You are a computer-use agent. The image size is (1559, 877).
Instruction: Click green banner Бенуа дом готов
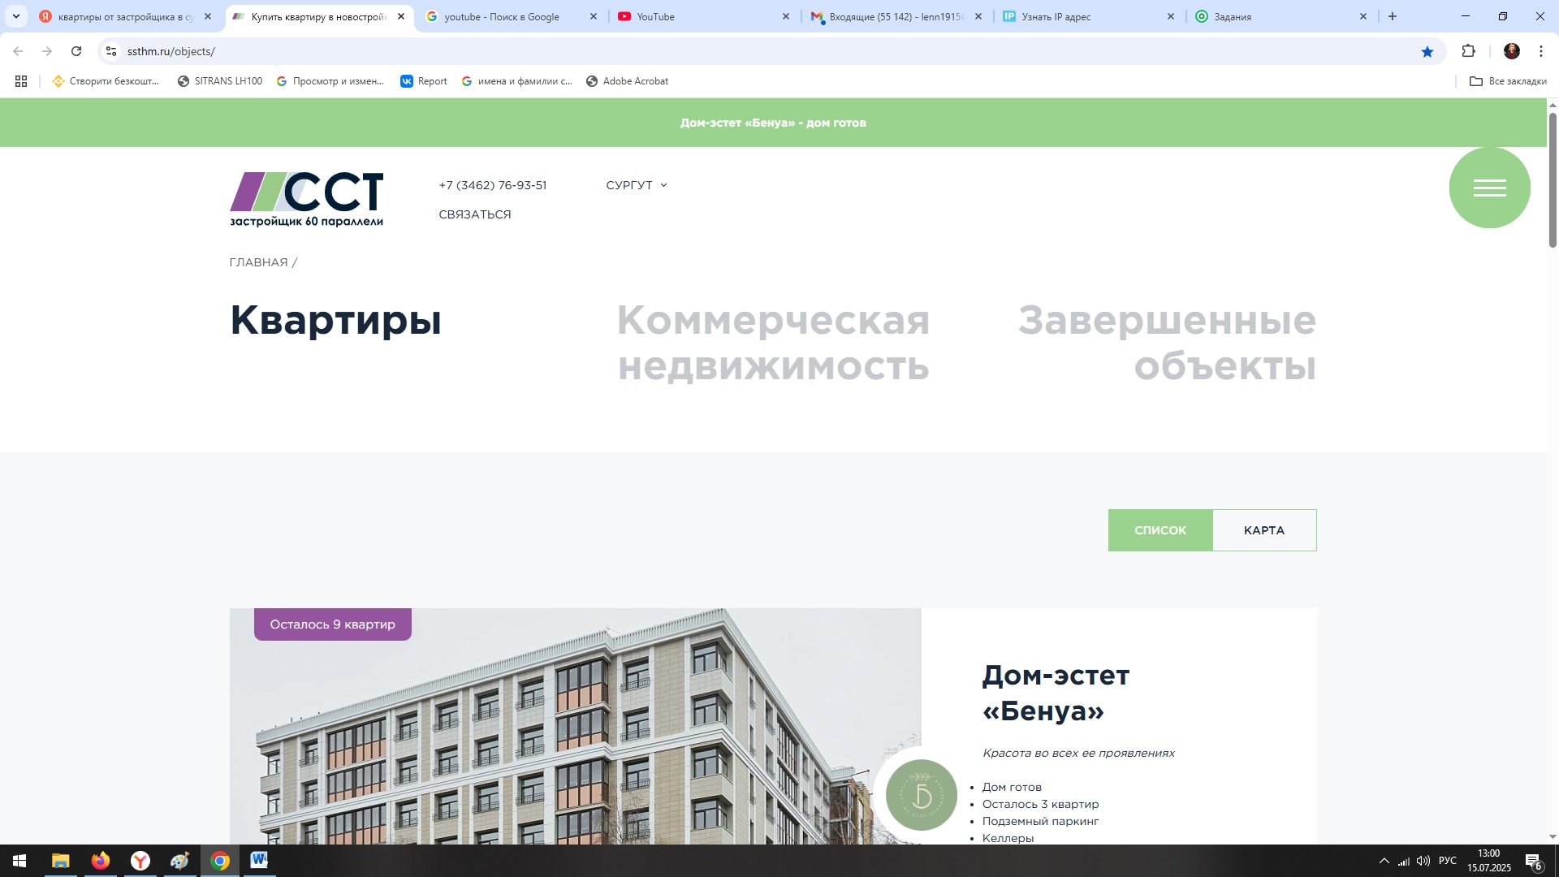[773, 123]
